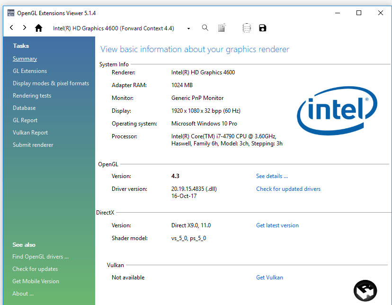392x305 pixels.
Task: Expand the renderer selection dropdown arrow
Action: pos(188,28)
